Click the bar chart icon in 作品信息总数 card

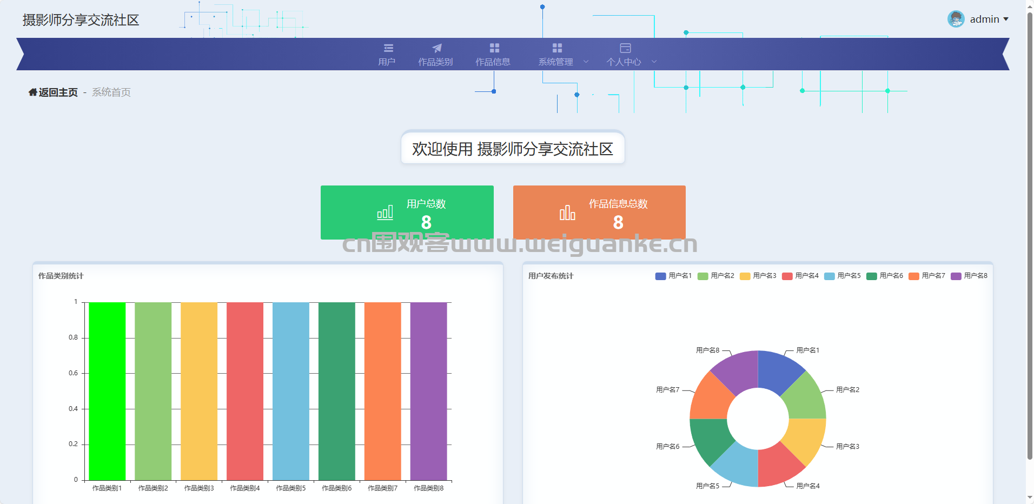(x=567, y=212)
